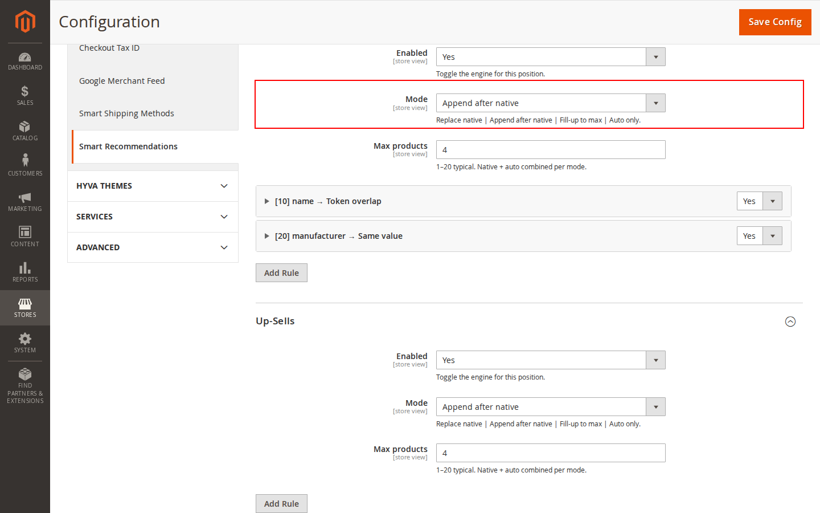
Task: Click the Up-Sells Mode label
Action: pyautogui.click(x=416, y=403)
